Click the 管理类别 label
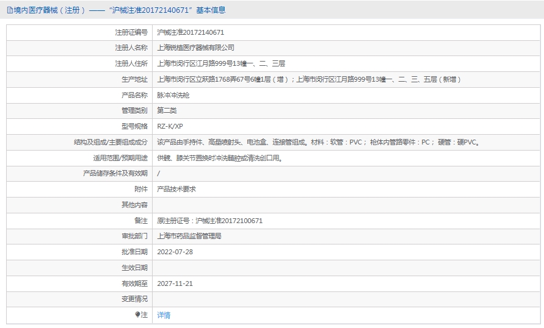544x328 pixels. coord(134,110)
